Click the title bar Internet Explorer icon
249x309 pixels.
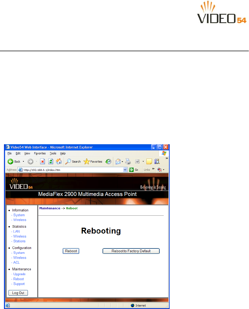[7, 147]
